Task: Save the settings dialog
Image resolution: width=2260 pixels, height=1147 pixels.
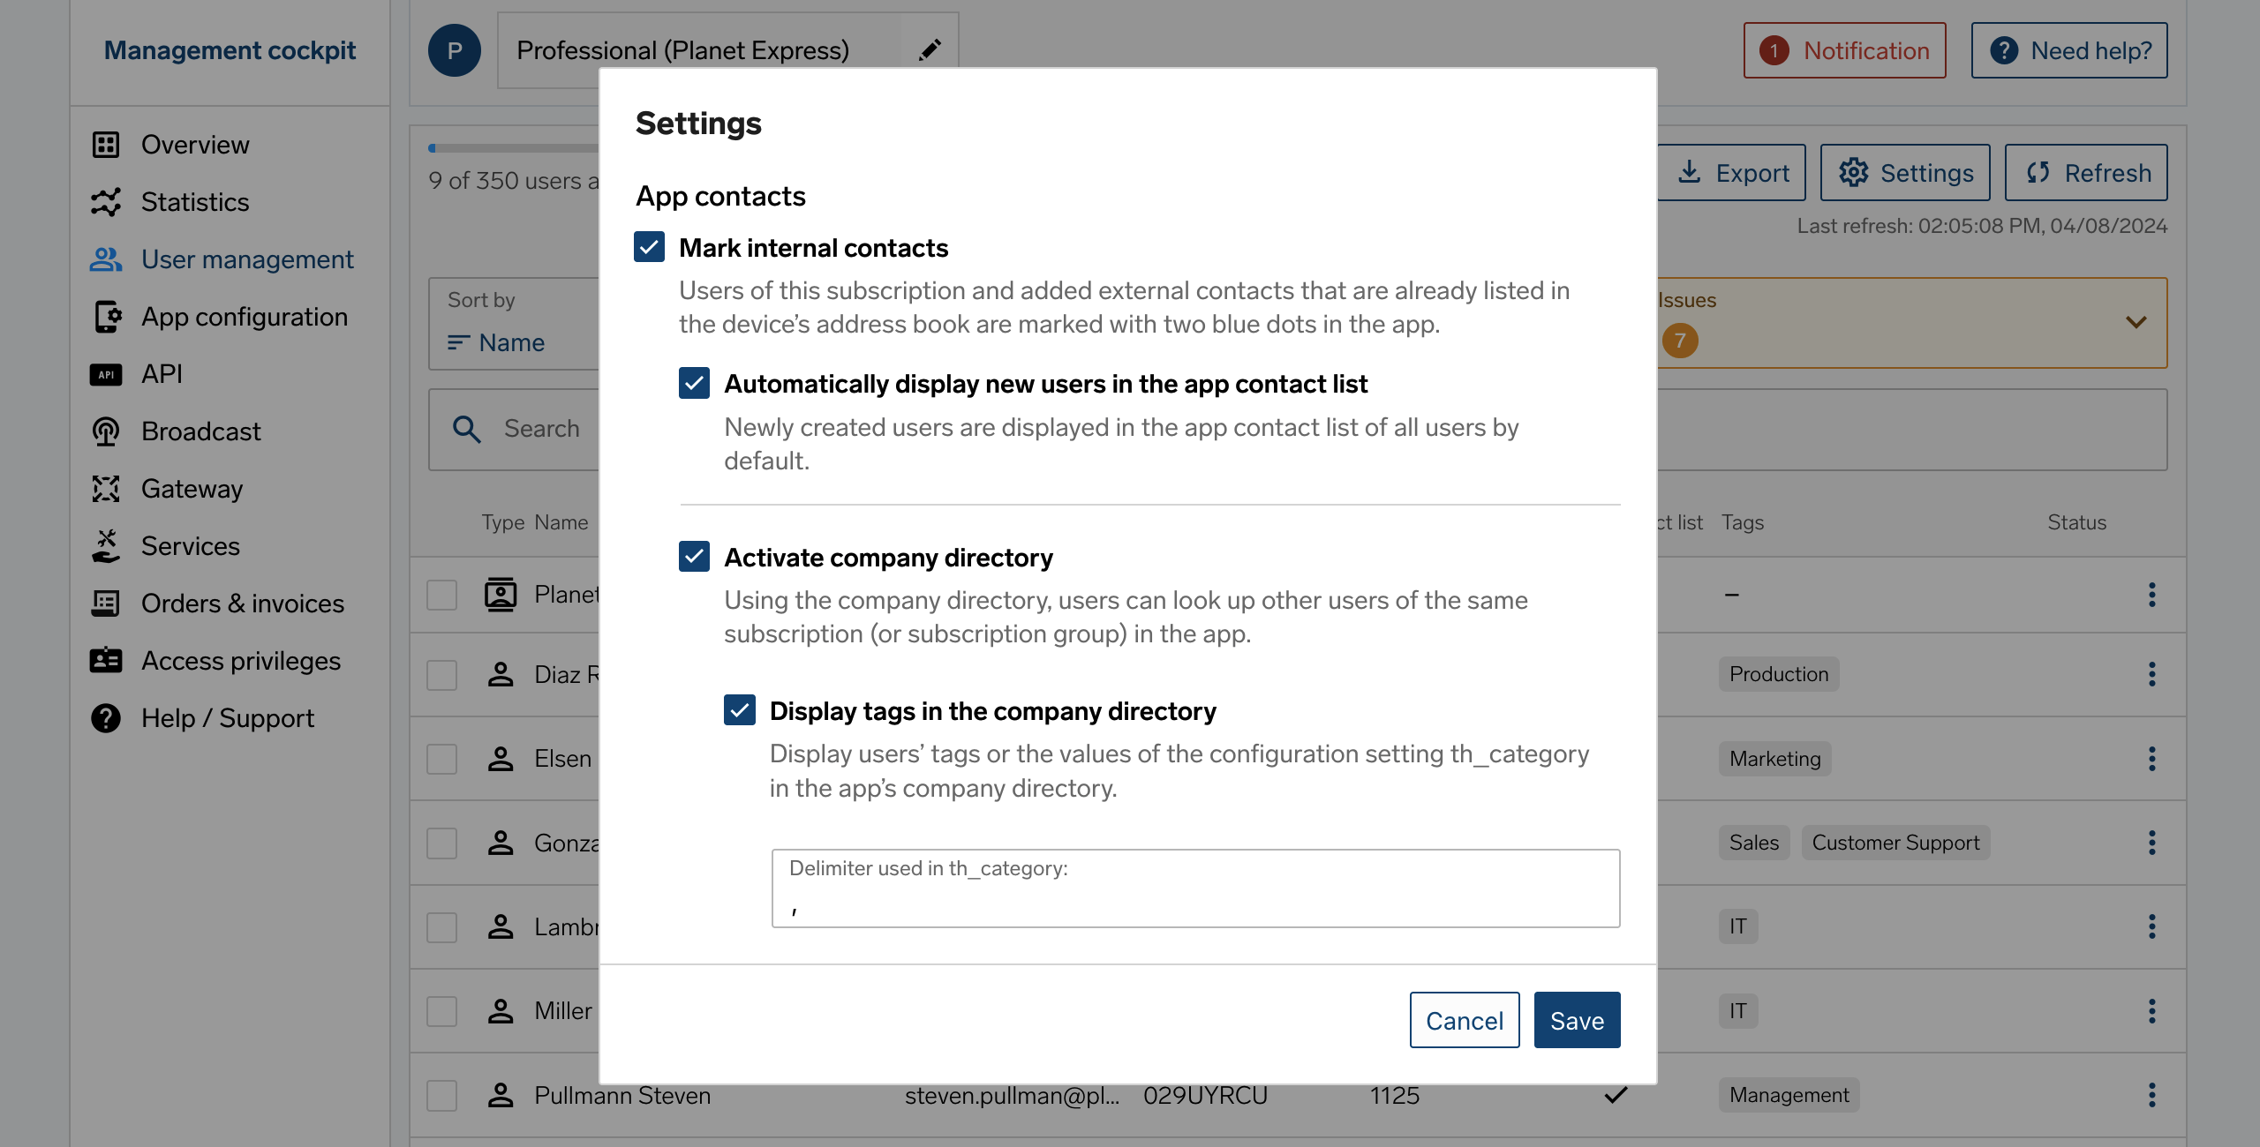Action: pos(1577,1020)
